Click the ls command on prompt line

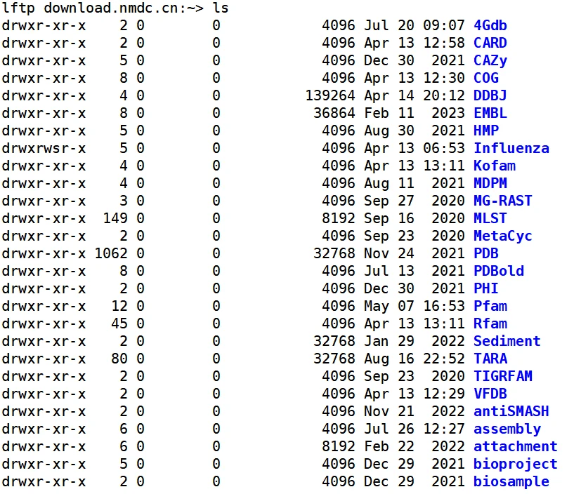pos(221,8)
